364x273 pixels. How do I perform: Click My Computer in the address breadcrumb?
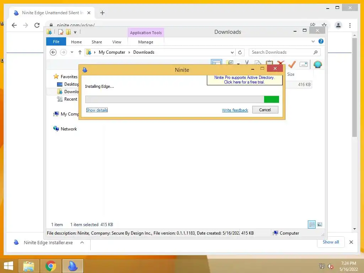(112, 52)
